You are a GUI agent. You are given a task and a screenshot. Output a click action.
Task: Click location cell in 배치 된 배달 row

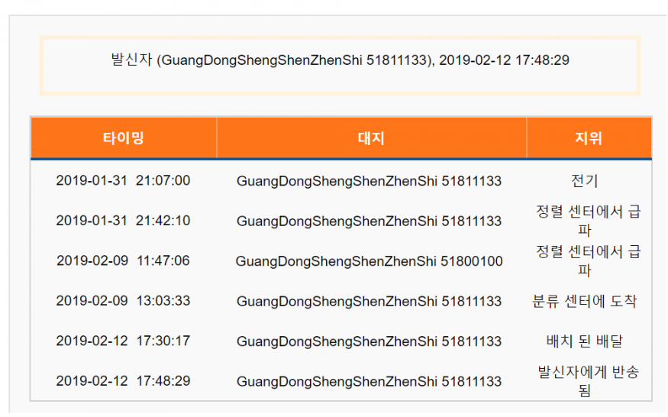click(x=369, y=341)
